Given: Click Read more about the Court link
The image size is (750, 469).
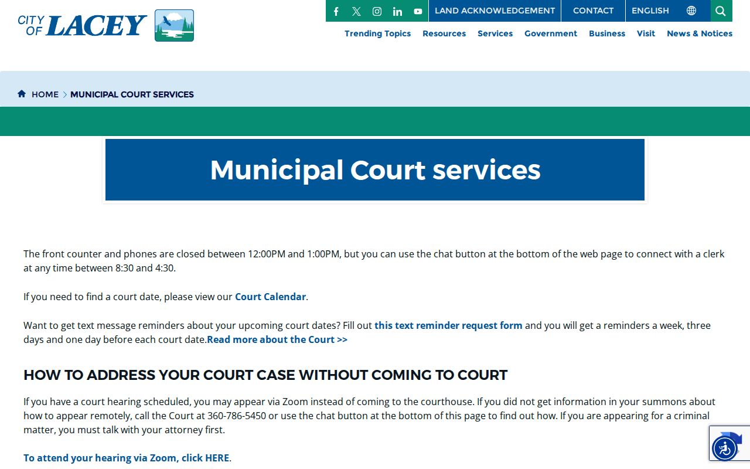Looking at the screenshot, I should pos(277,339).
